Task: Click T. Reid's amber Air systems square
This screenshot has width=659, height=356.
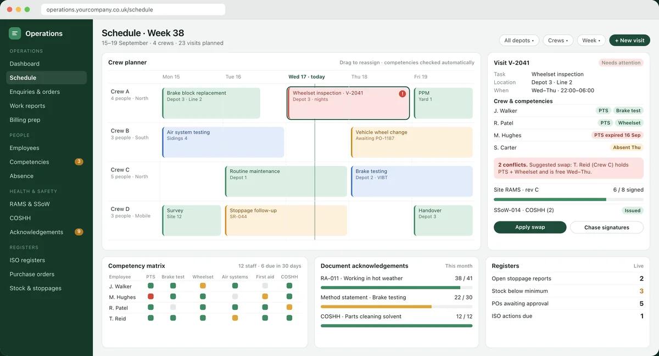Action: tap(235, 318)
